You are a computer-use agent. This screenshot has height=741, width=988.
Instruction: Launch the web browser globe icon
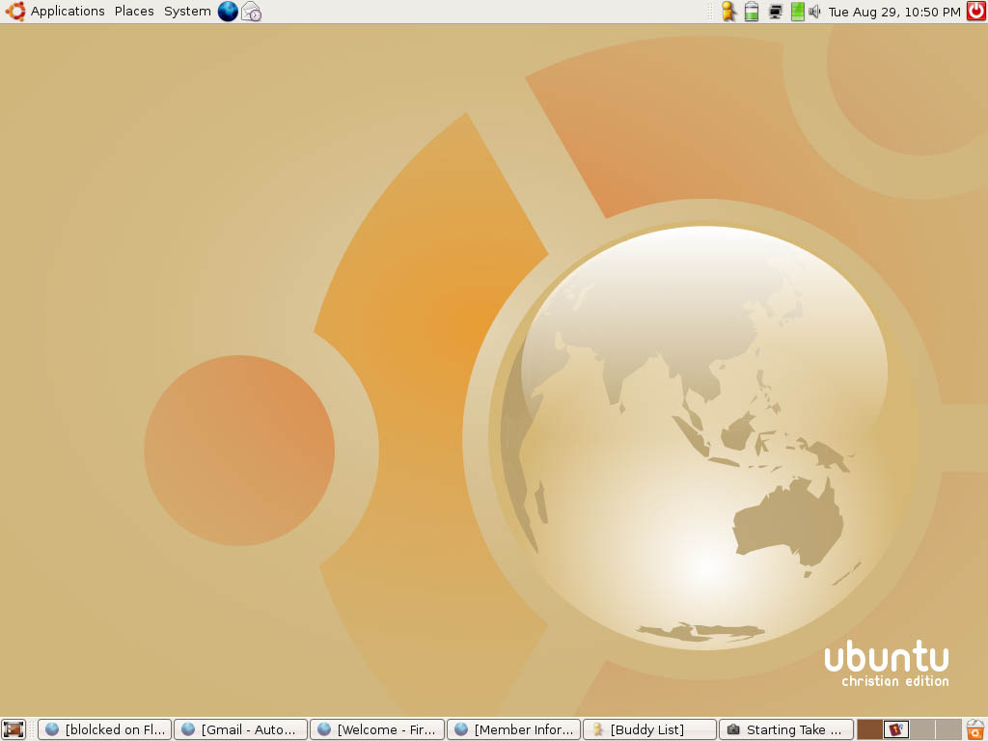pyautogui.click(x=228, y=12)
